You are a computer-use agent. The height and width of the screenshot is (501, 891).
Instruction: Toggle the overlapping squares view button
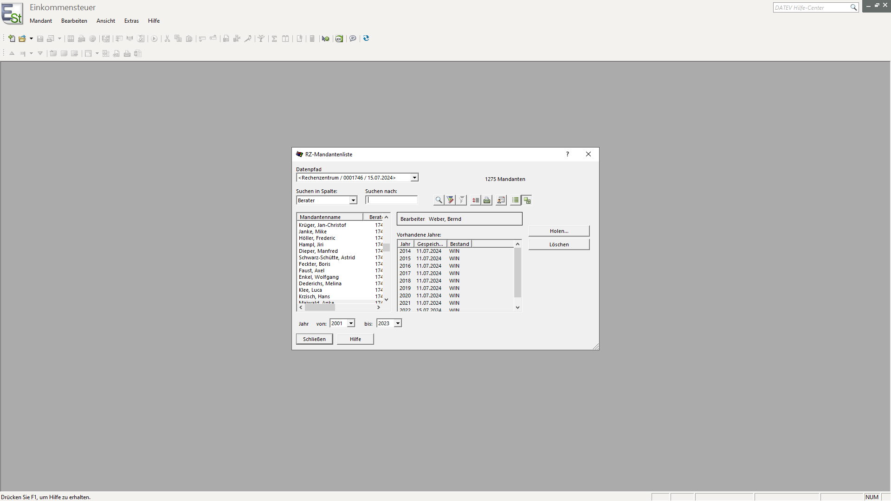click(x=527, y=200)
